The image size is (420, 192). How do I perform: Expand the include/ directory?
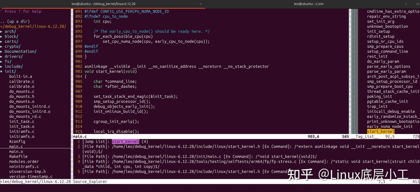coord(13,66)
